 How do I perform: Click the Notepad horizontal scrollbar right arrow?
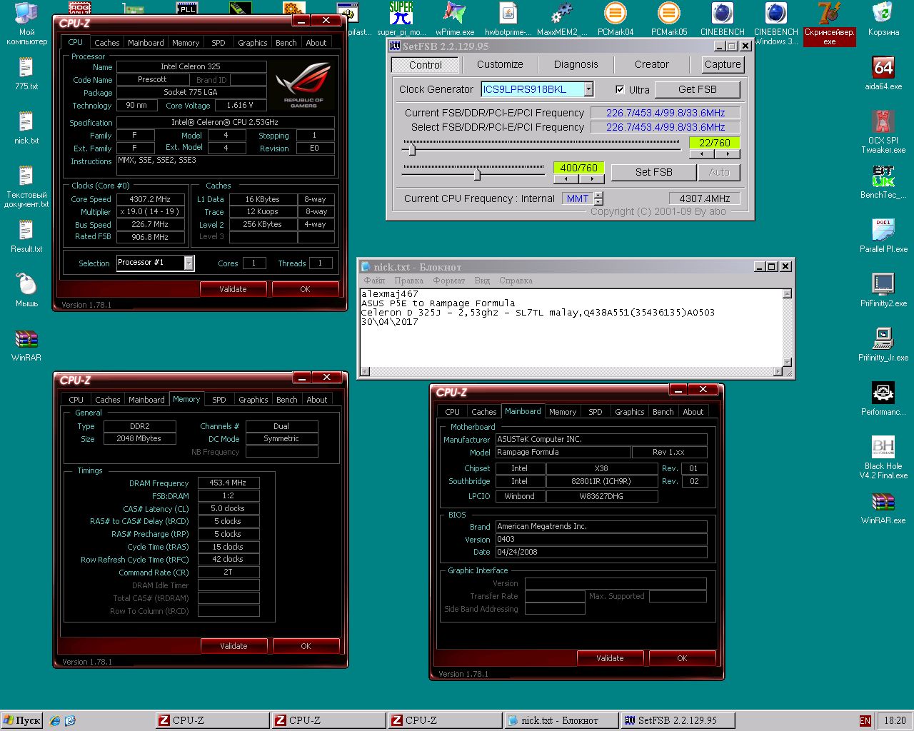(778, 371)
